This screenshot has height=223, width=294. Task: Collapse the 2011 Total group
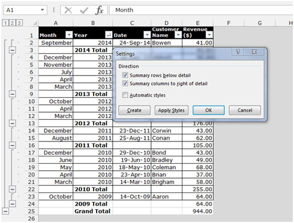(12, 145)
